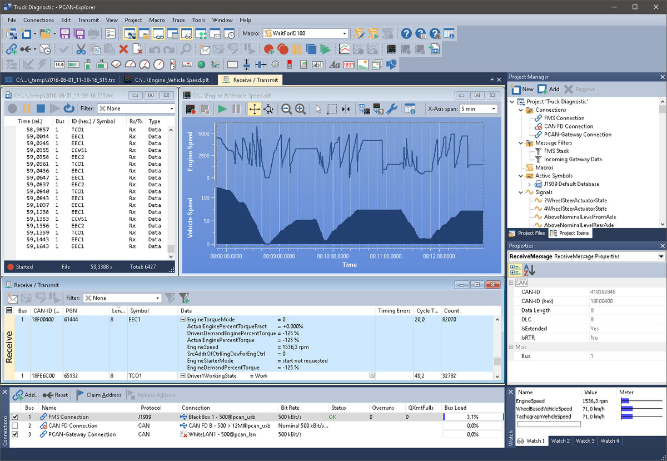Image resolution: width=667 pixels, height=461 pixels.
Task: Click the Claim Address button
Action: pos(102,395)
